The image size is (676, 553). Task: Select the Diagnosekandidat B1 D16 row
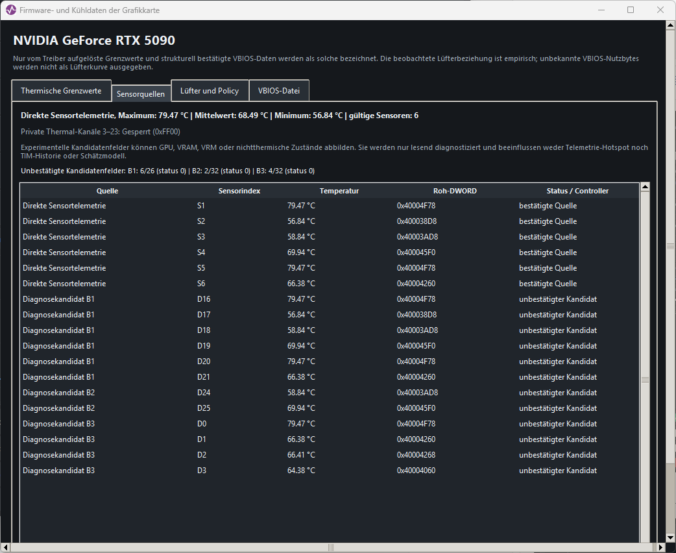(330, 299)
